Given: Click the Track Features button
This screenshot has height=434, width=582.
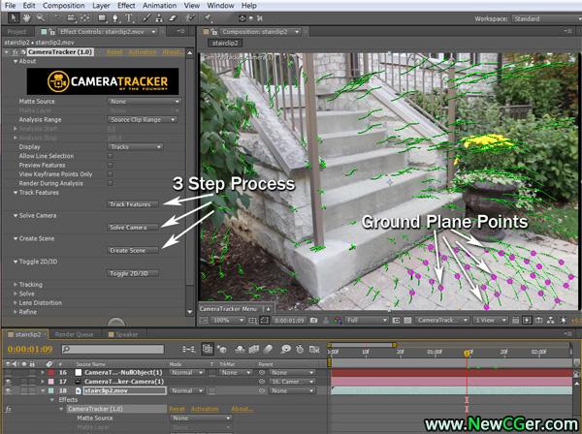Looking at the screenshot, I should point(132,204).
